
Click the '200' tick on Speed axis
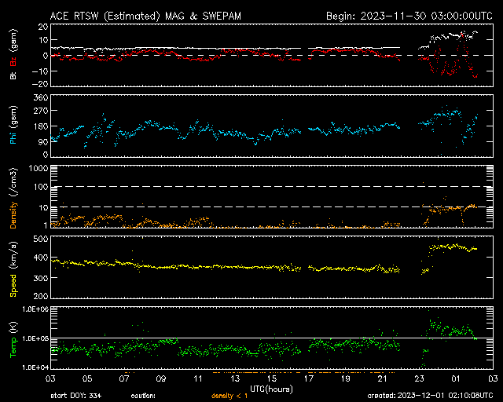[x=41, y=296]
